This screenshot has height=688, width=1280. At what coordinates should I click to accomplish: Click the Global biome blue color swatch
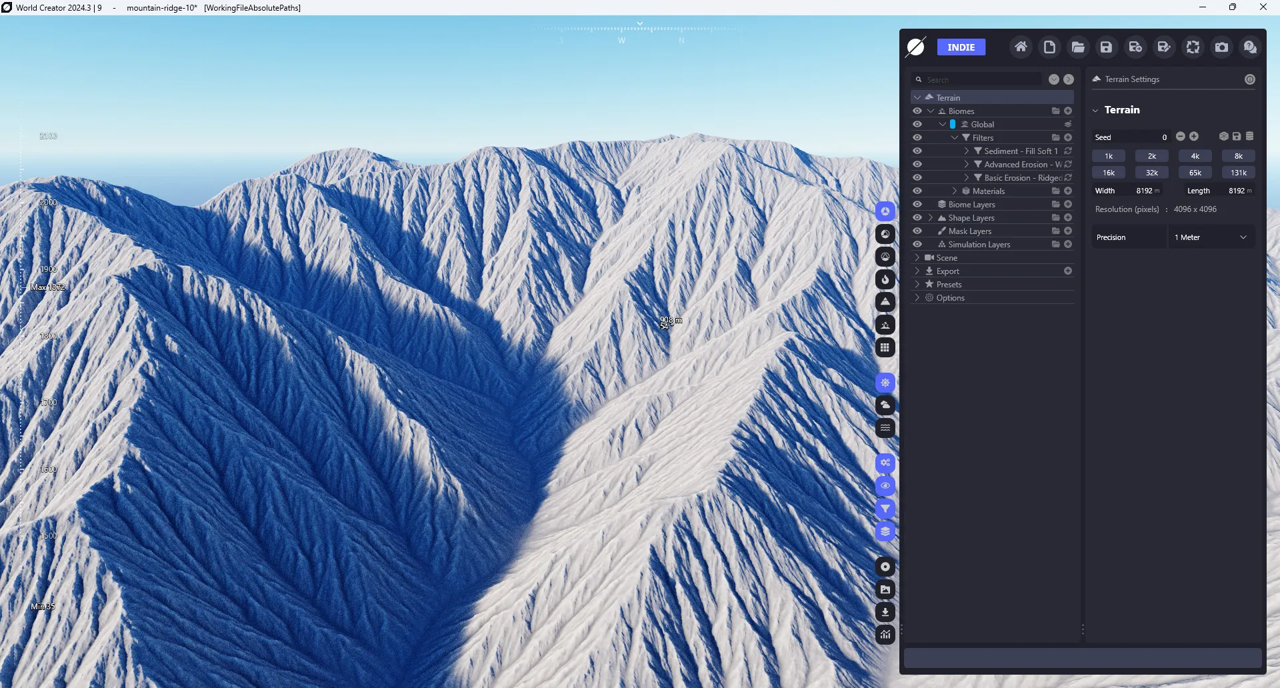point(953,125)
